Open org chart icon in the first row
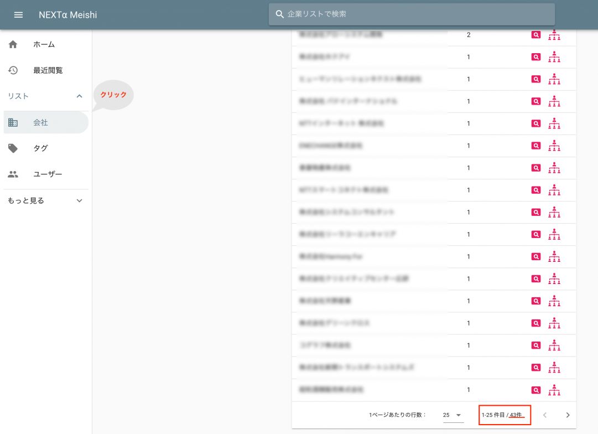The image size is (598, 434). [554, 35]
